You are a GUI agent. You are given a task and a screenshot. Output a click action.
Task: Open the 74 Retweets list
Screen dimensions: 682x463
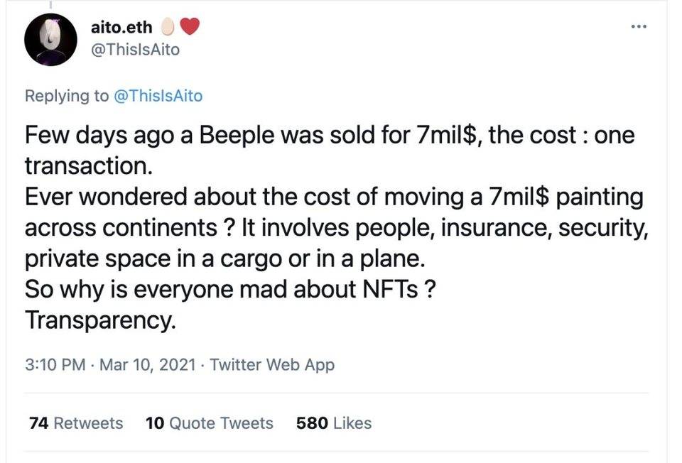click(x=74, y=423)
